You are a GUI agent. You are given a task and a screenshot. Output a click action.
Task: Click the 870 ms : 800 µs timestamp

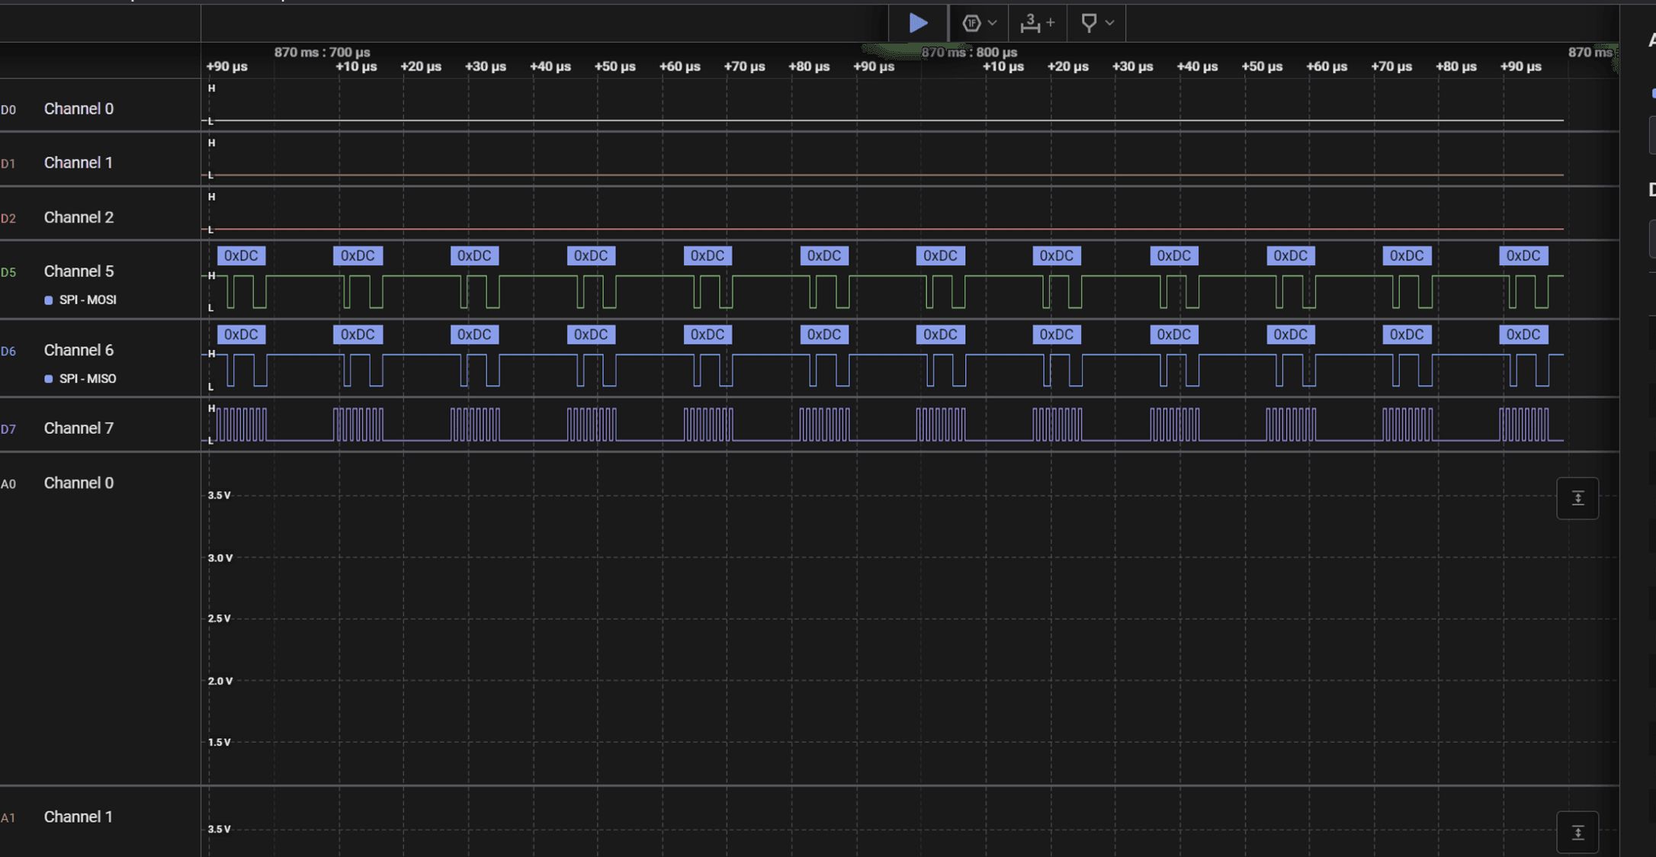[x=969, y=52]
